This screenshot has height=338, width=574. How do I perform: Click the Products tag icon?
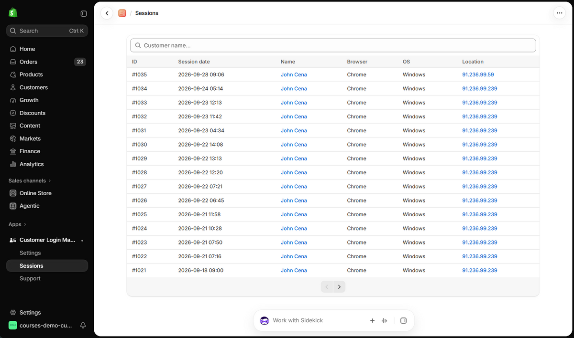pyautogui.click(x=13, y=74)
